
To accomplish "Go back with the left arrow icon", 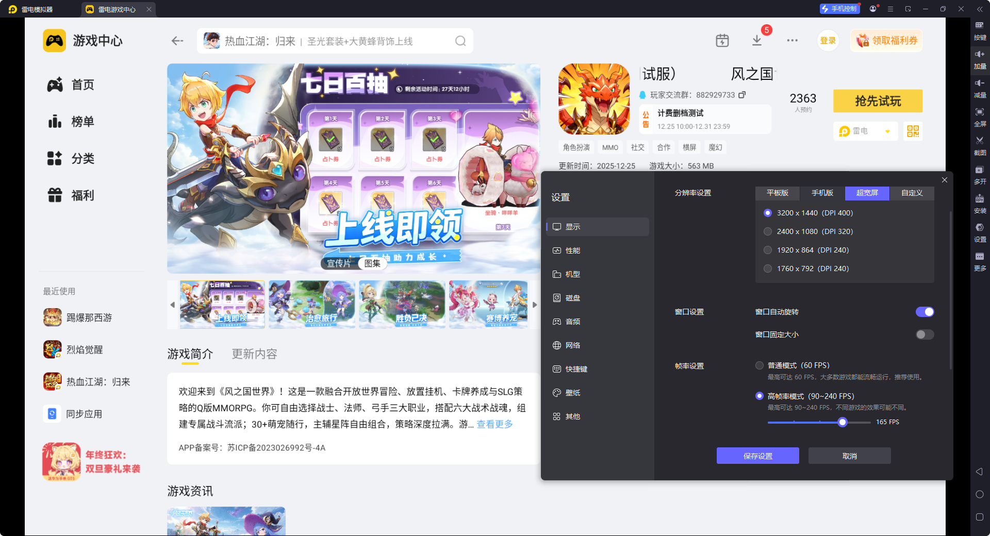I will pos(177,41).
